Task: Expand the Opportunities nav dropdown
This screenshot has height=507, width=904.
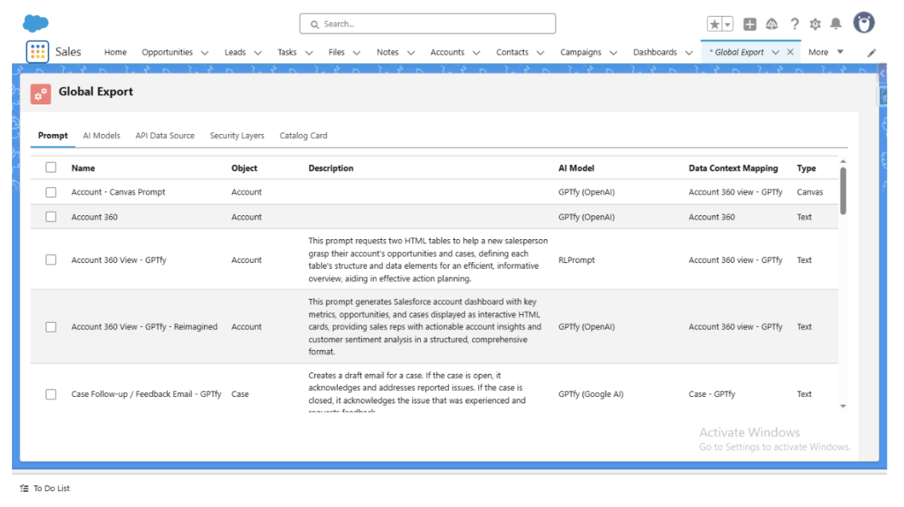Action: (205, 53)
